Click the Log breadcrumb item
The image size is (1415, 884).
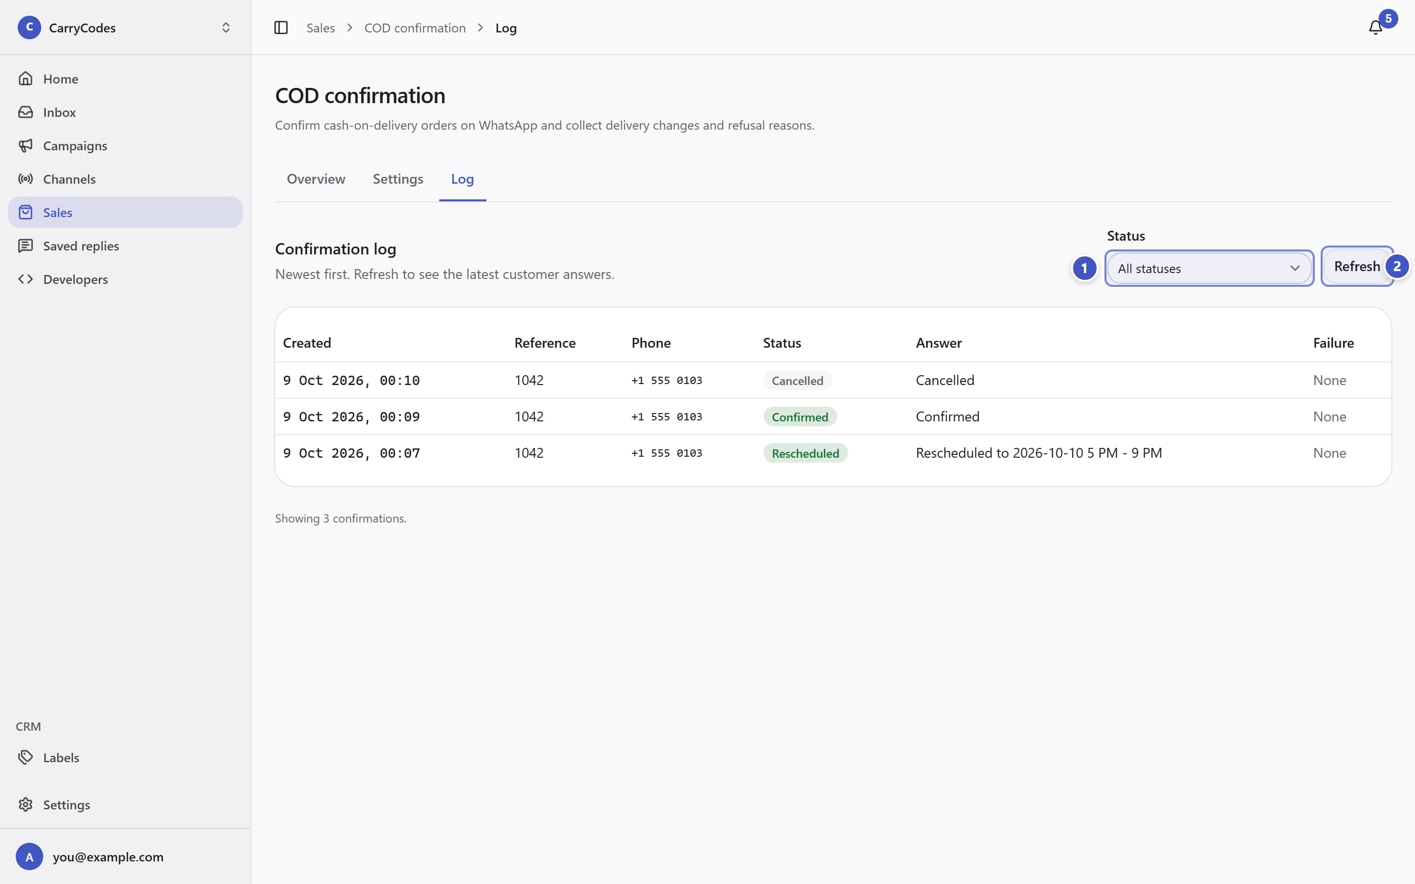(x=506, y=28)
